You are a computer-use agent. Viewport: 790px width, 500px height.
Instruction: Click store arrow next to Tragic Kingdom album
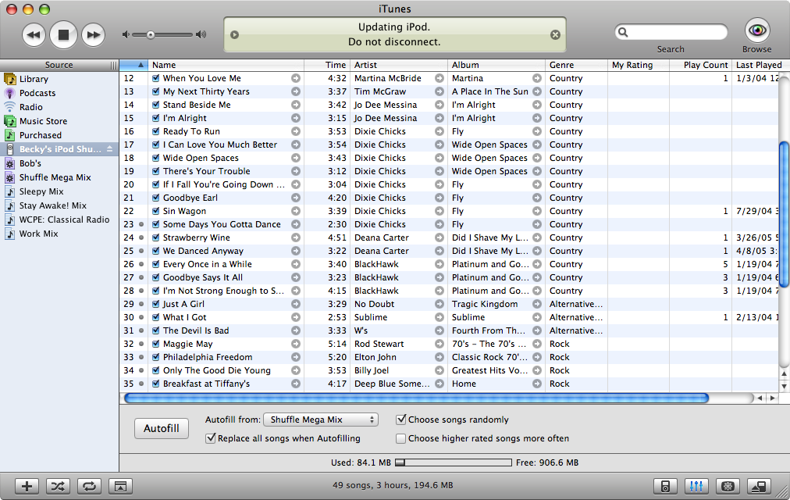[537, 305]
